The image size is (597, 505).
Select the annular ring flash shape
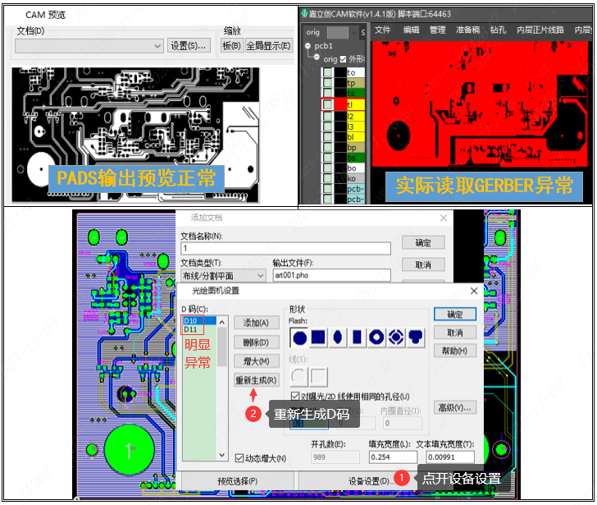(376, 336)
